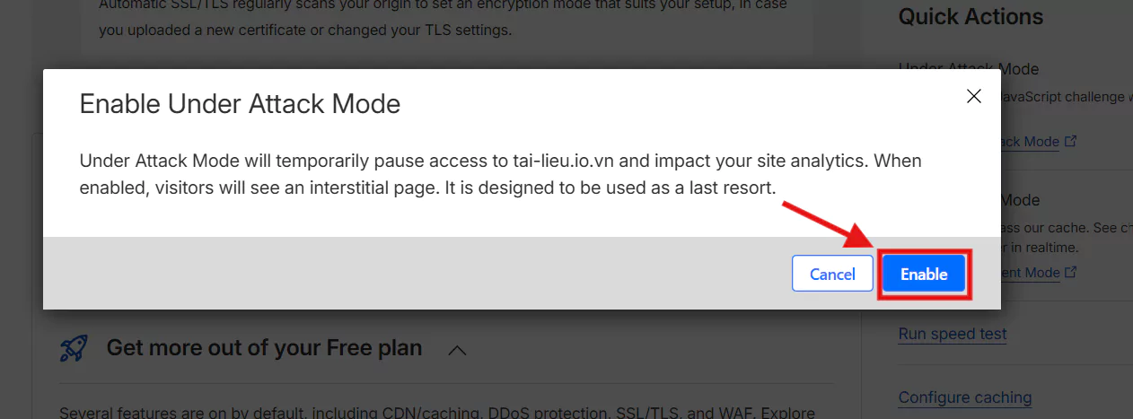Image resolution: width=1133 pixels, height=419 pixels.
Task: Click the Get more out of your Free plan heading
Action: [x=264, y=348]
